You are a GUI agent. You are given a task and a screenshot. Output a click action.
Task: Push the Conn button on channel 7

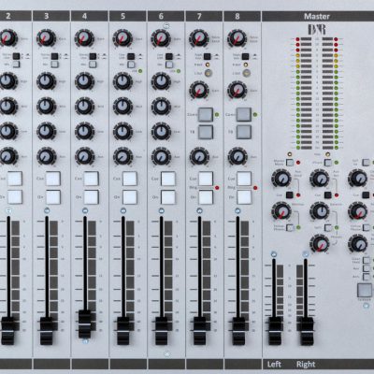click(206, 115)
